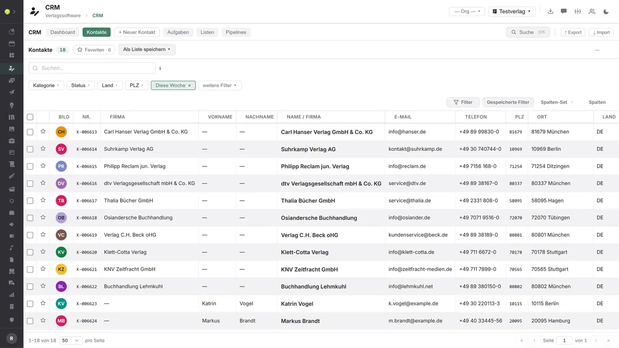Toggle the select-all checkbox in the table header
This screenshot has width=619, height=348.
tap(30, 117)
